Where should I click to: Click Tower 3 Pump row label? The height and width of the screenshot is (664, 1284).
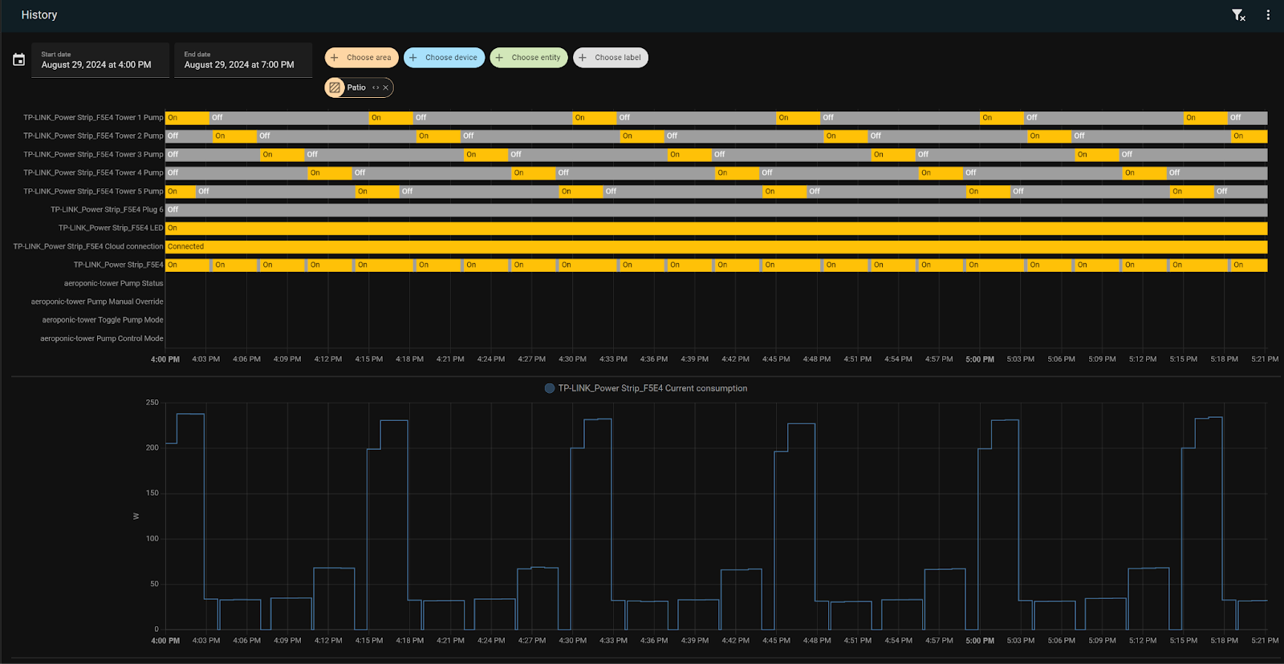93,154
